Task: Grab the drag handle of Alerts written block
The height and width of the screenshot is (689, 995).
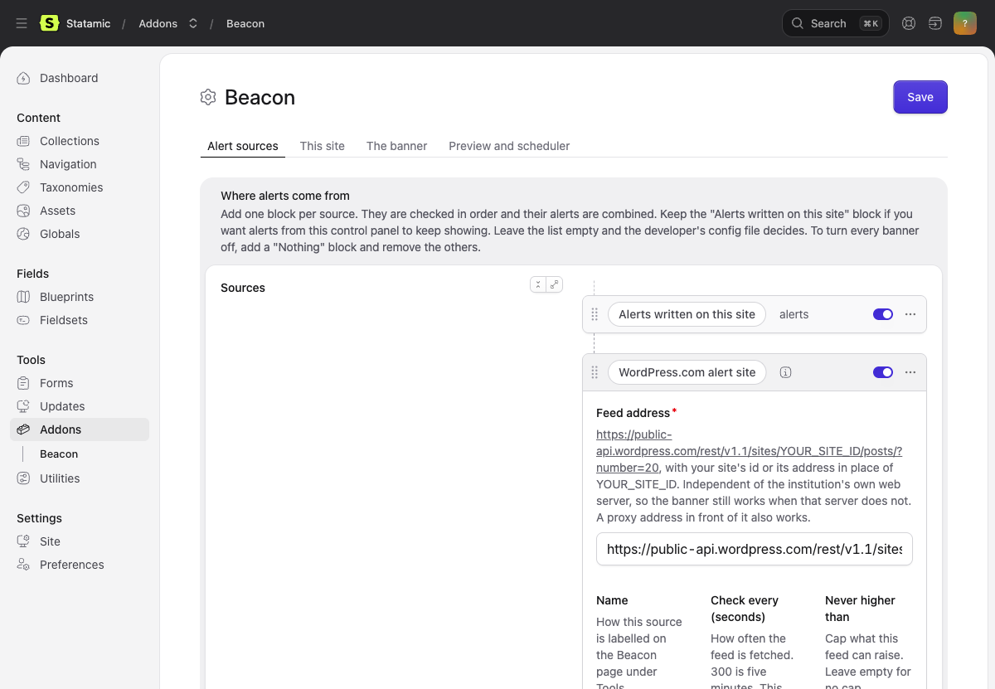Action: coord(595,314)
